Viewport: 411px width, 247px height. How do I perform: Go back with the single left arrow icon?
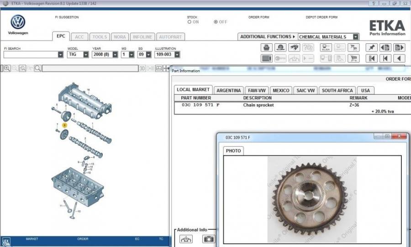point(399,58)
